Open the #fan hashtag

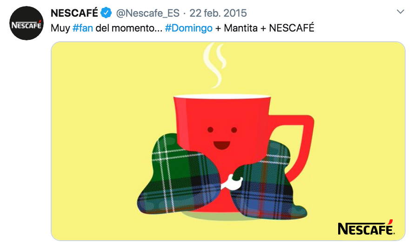[x=83, y=28]
